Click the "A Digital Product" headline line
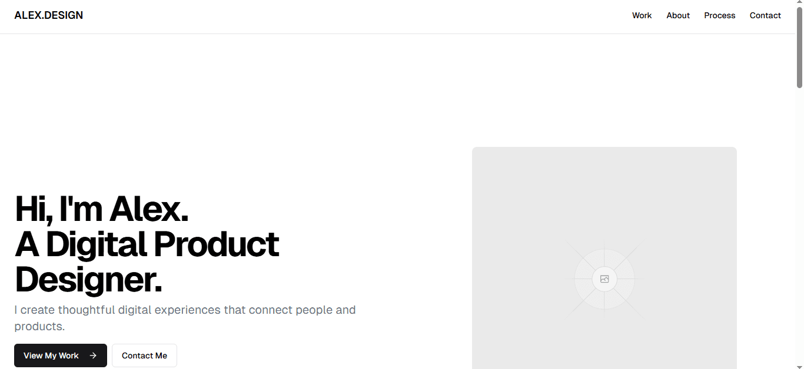 pos(147,244)
